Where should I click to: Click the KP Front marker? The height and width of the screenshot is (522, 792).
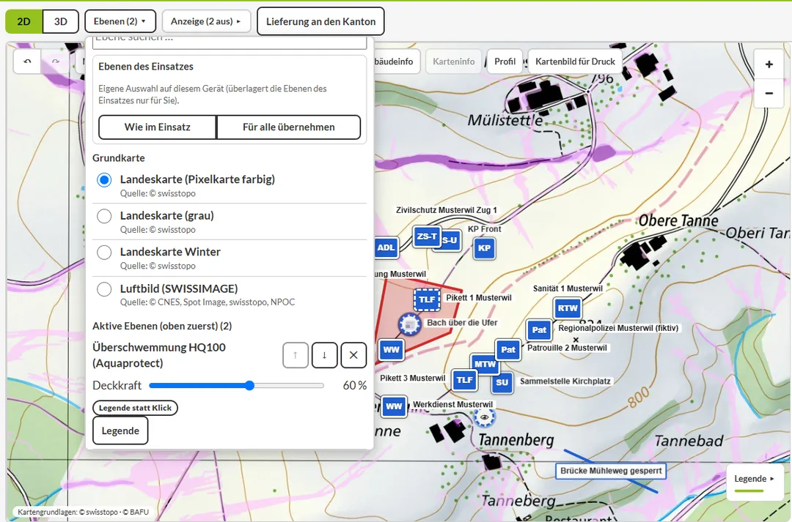point(485,248)
